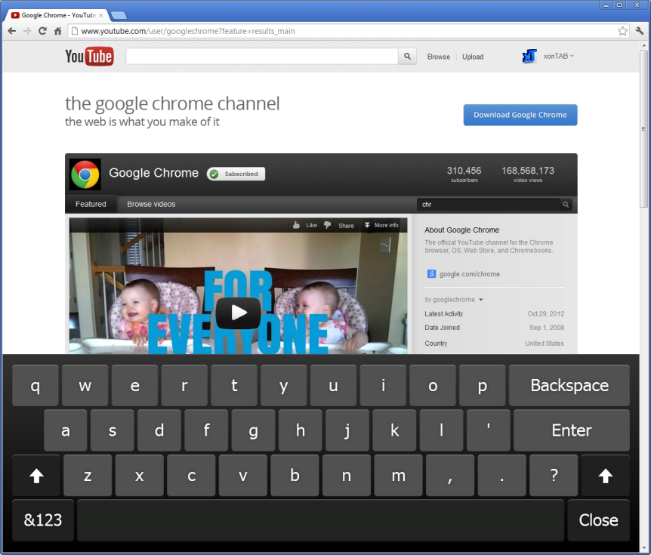The height and width of the screenshot is (555, 651).
Task: Click YouTube search magnifier button
Action: [407, 56]
